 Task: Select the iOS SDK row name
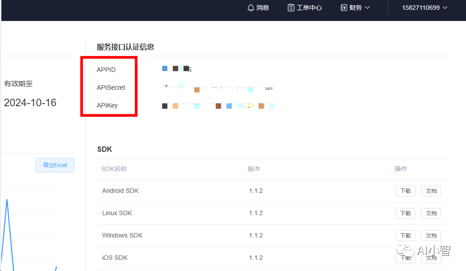coord(115,258)
